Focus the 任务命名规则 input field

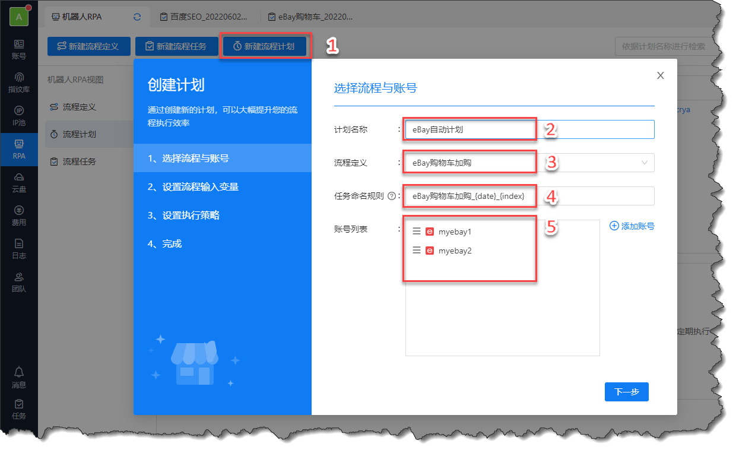pos(530,196)
